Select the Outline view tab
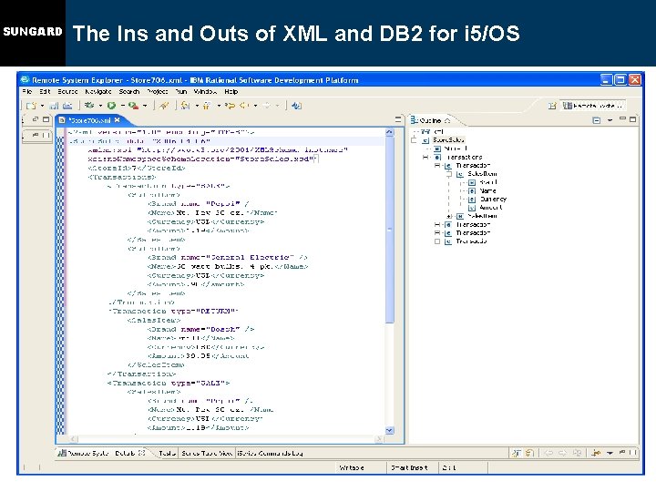Screen dimensions: 656x492 (431, 120)
